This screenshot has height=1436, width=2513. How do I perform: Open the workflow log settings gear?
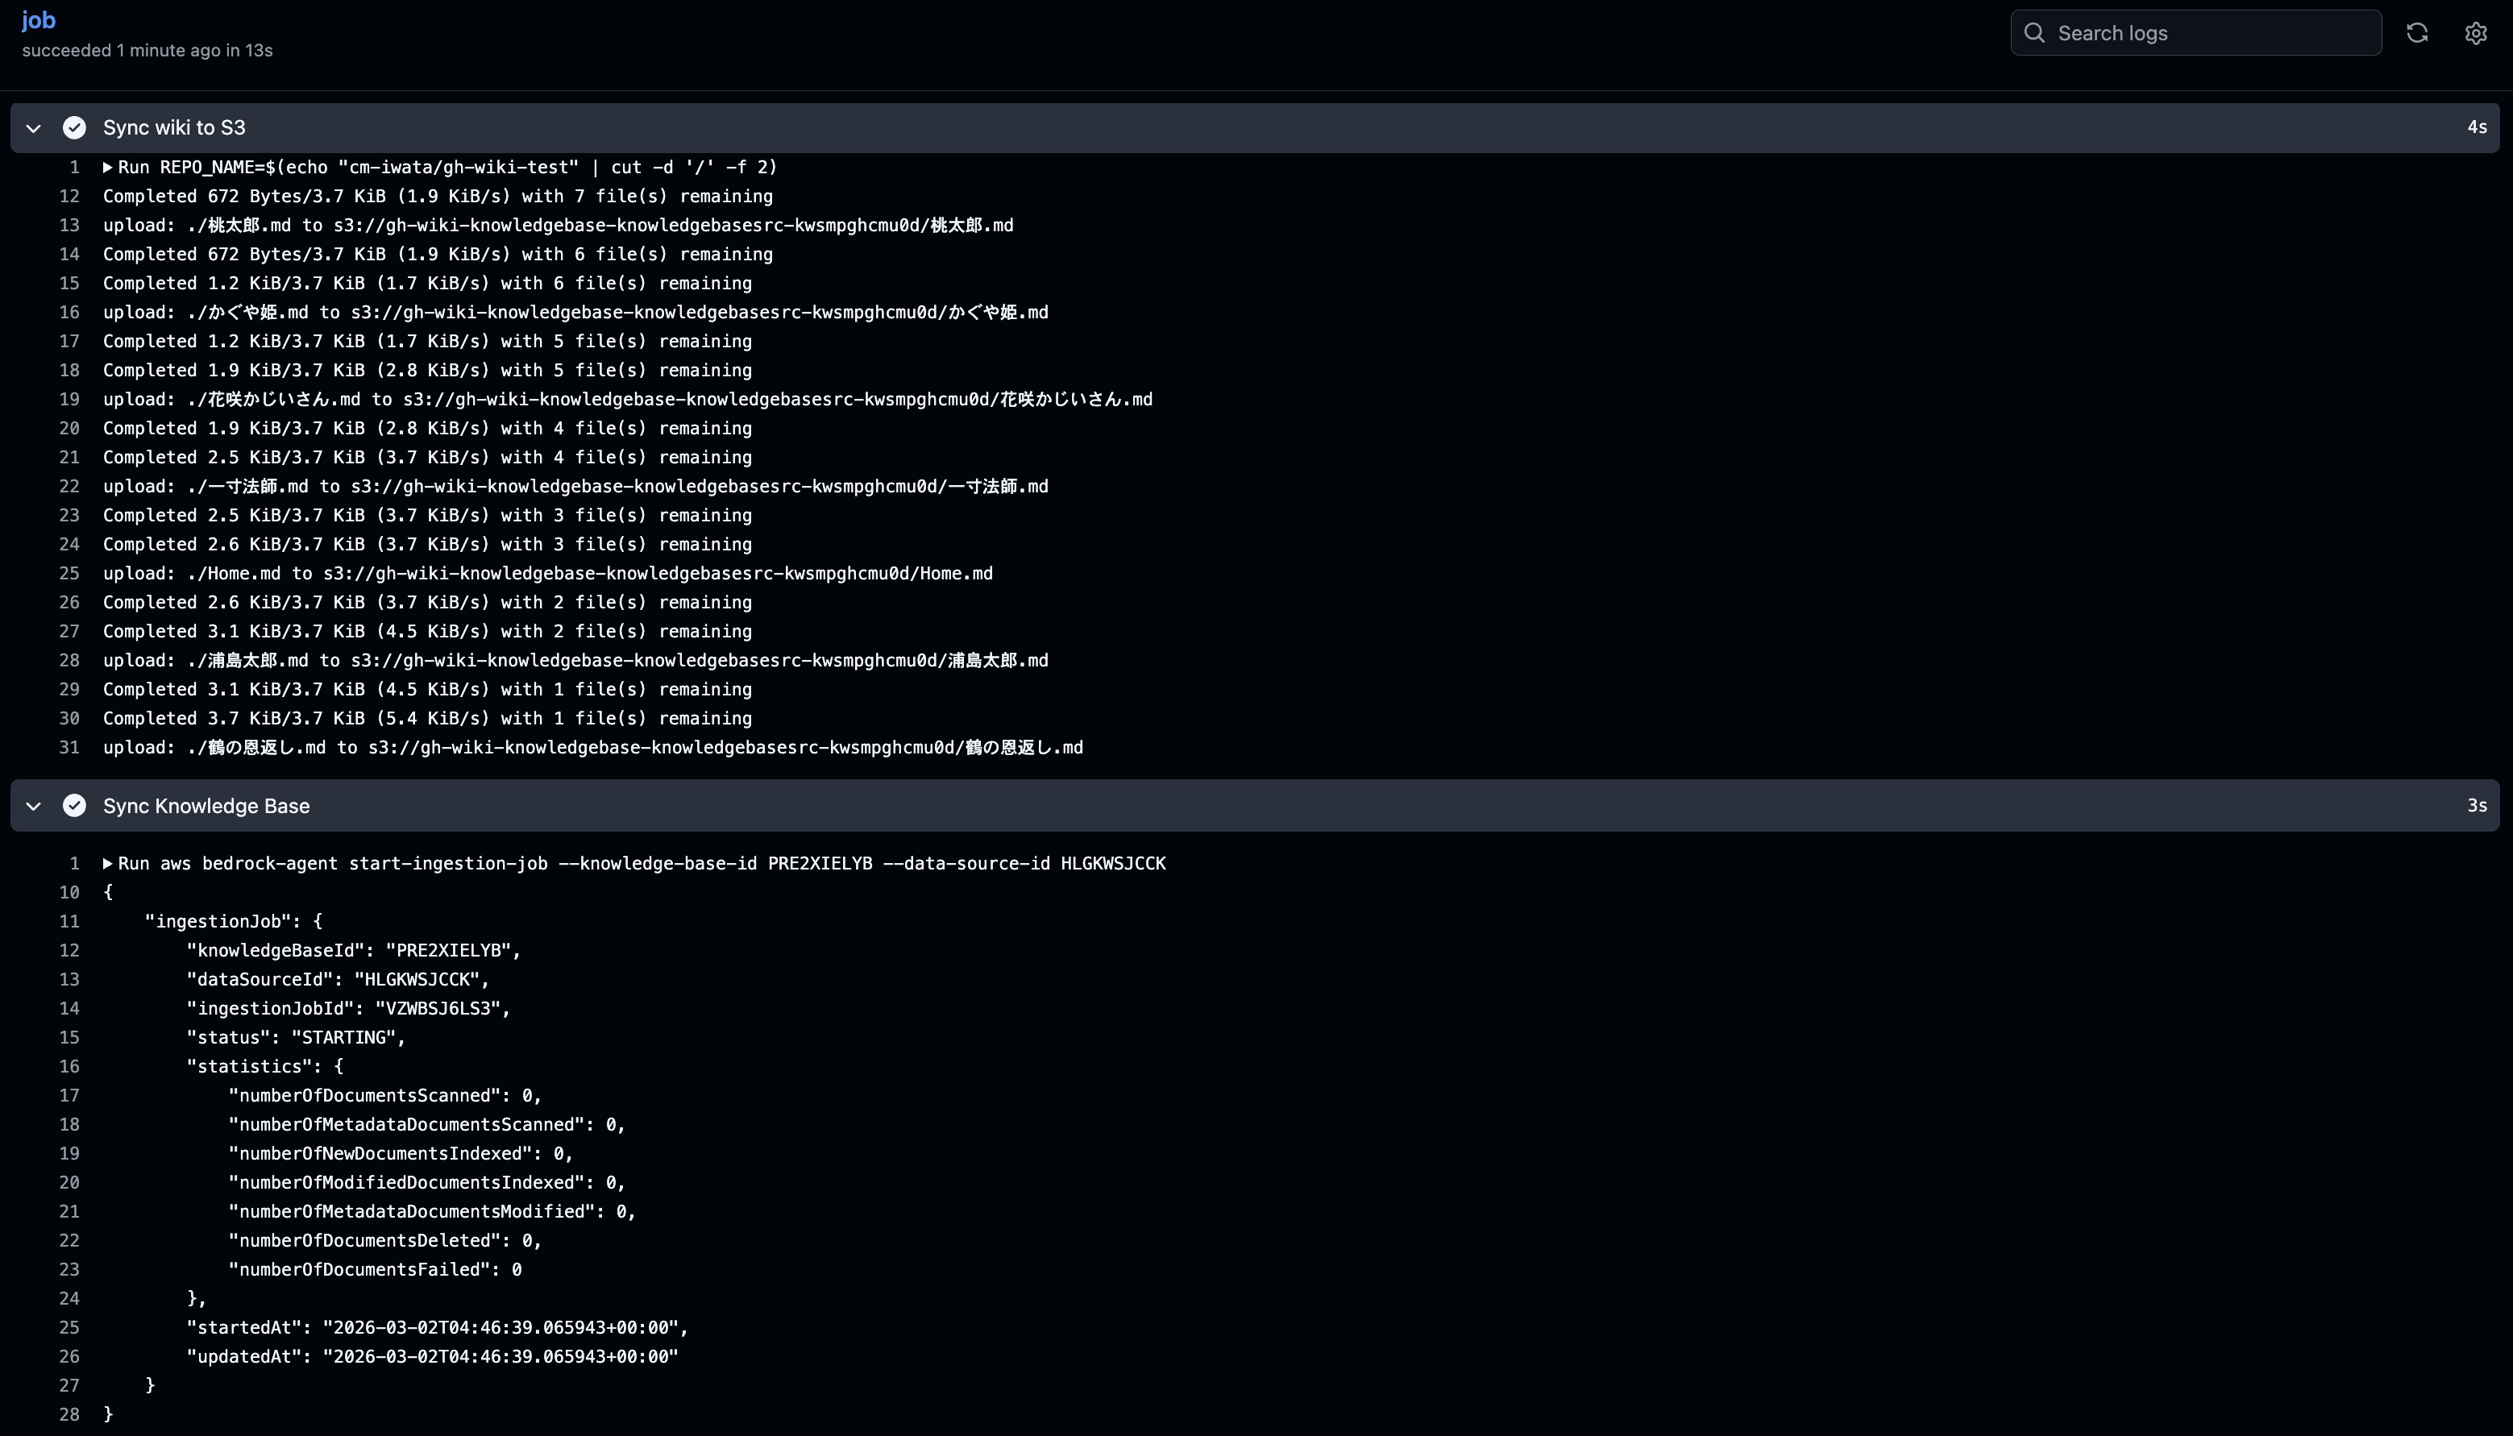tap(2477, 32)
